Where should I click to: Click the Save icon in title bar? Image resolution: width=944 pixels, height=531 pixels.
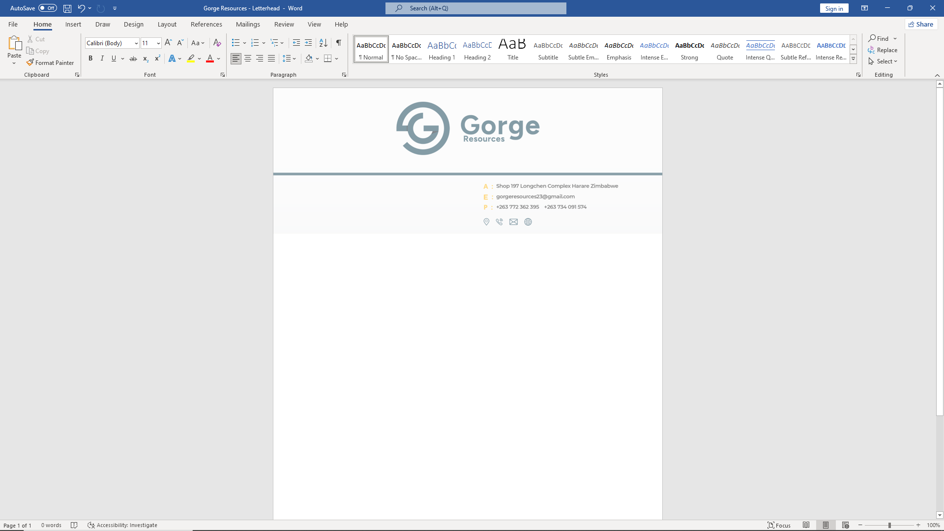tap(67, 8)
